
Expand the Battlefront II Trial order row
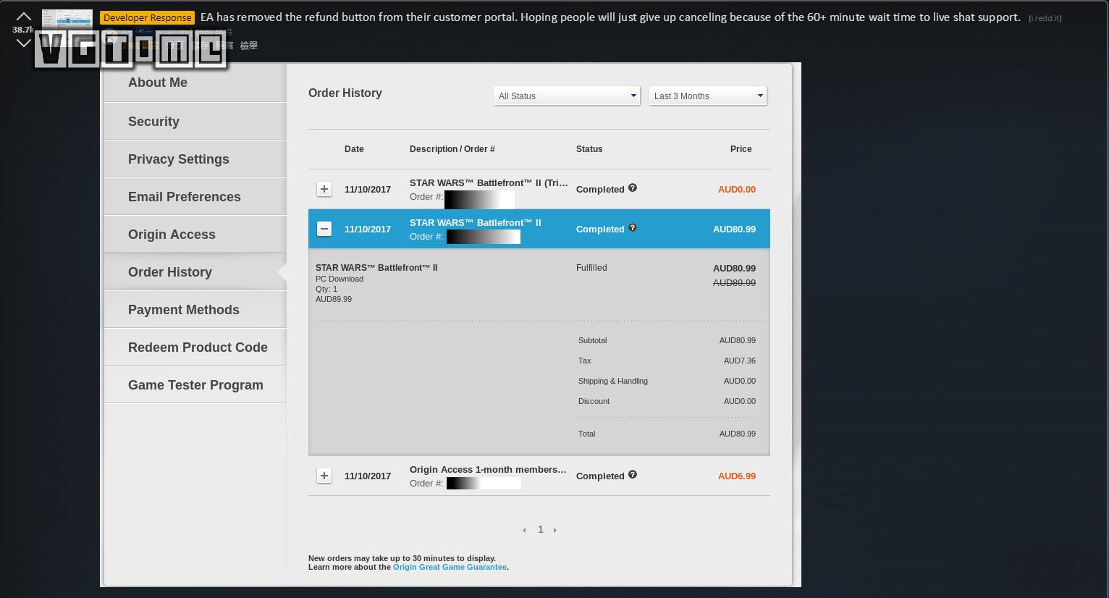click(x=324, y=189)
